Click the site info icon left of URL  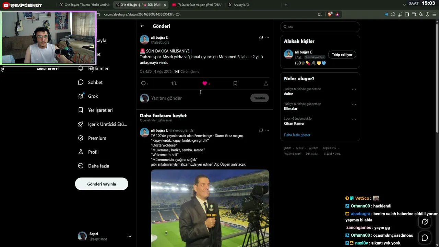pyautogui.click(x=99, y=14)
